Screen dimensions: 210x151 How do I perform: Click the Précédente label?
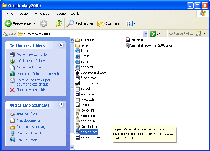(22, 23)
